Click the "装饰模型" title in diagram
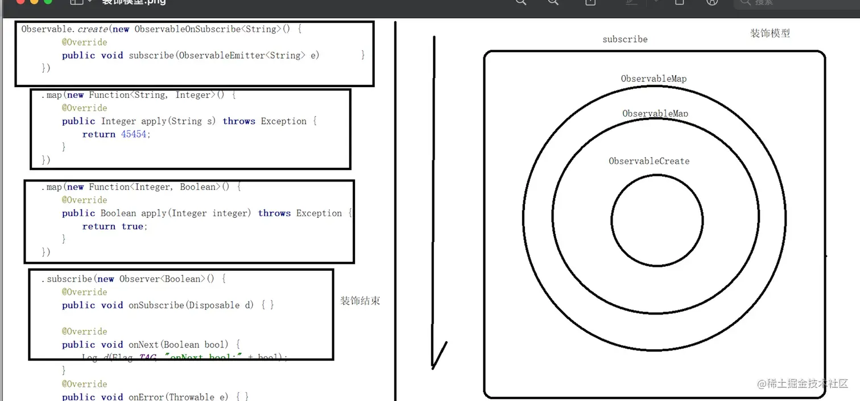The width and height of the screenshot is (860, 401). pos(770,33)
